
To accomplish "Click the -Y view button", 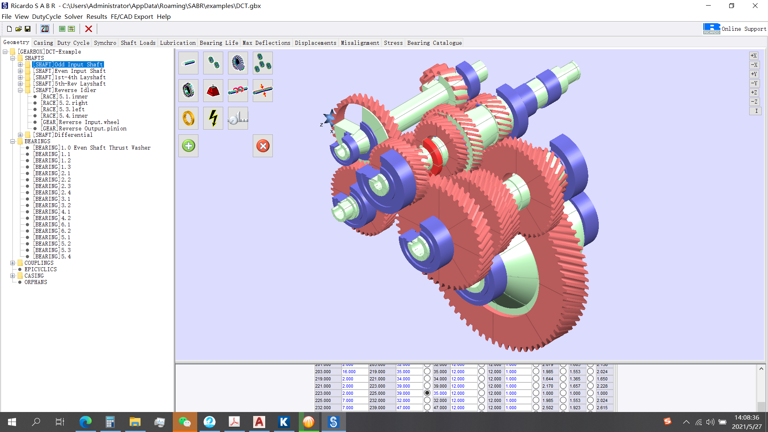I will click(755, 83).
